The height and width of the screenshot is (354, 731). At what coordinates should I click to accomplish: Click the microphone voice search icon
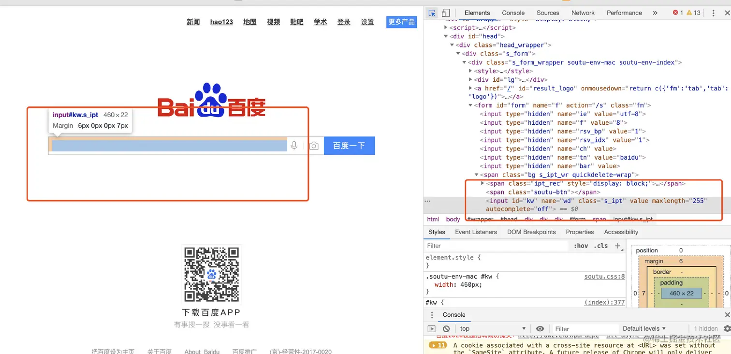(x=294, y=146)
